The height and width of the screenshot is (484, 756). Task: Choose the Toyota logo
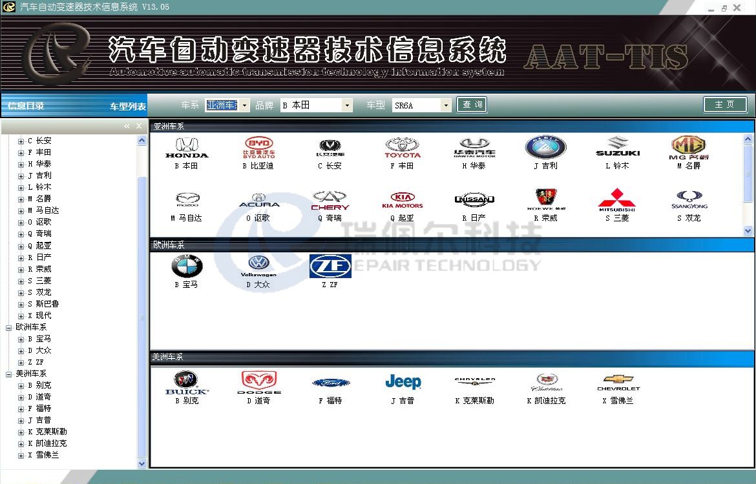tap(402, 148)
